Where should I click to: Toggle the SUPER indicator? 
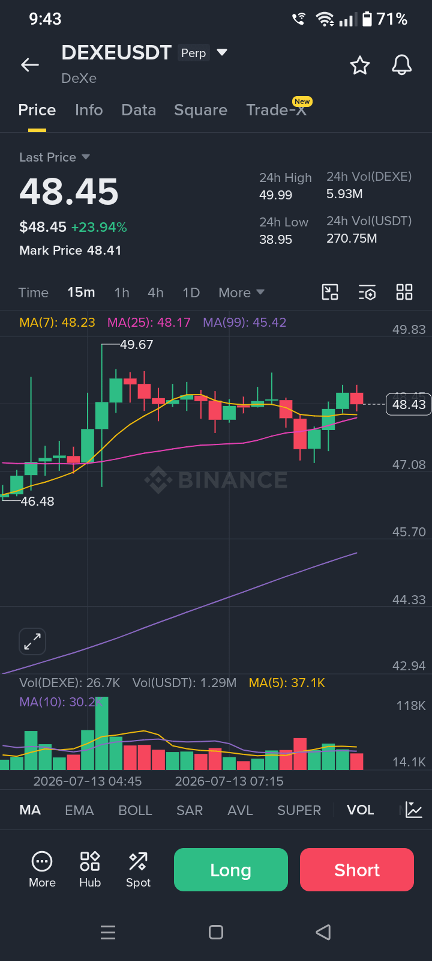299,810
